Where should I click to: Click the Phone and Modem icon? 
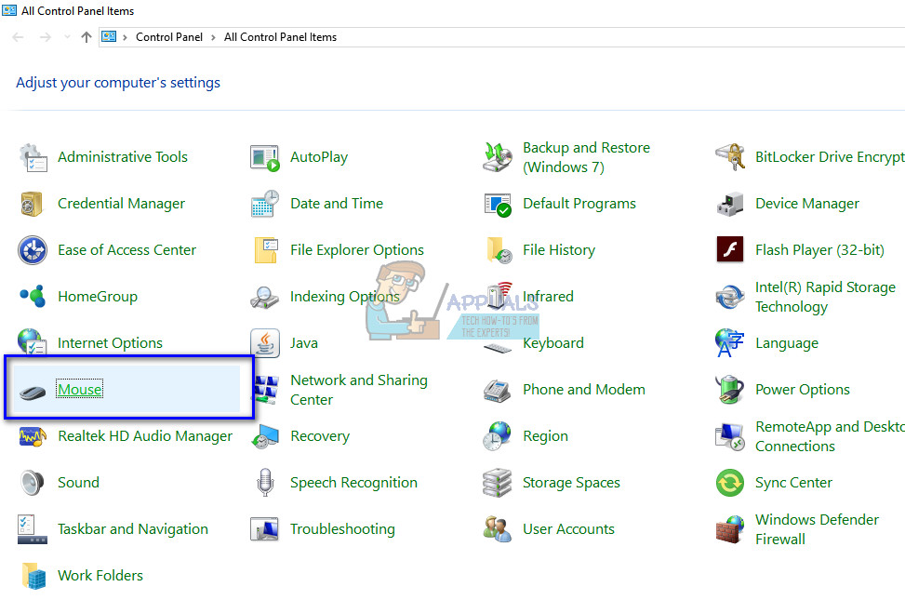[497, 391]
